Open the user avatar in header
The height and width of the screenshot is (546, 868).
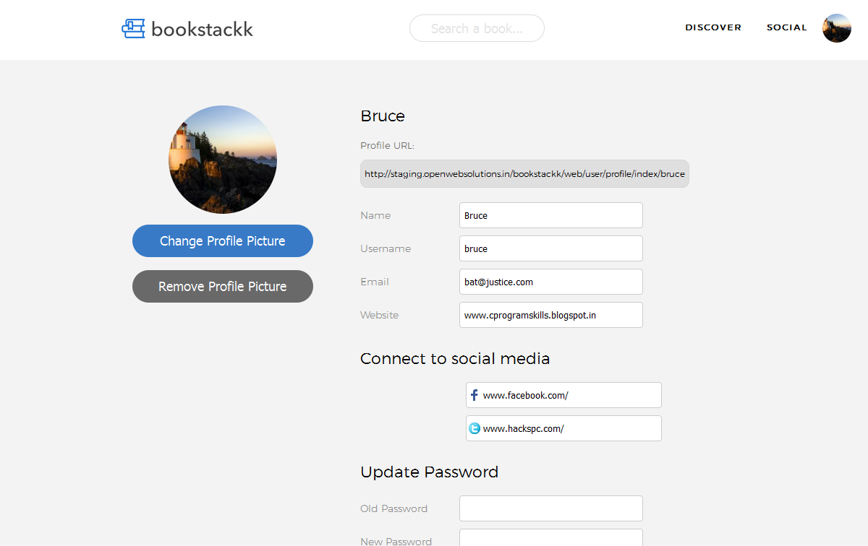point(836,28)
